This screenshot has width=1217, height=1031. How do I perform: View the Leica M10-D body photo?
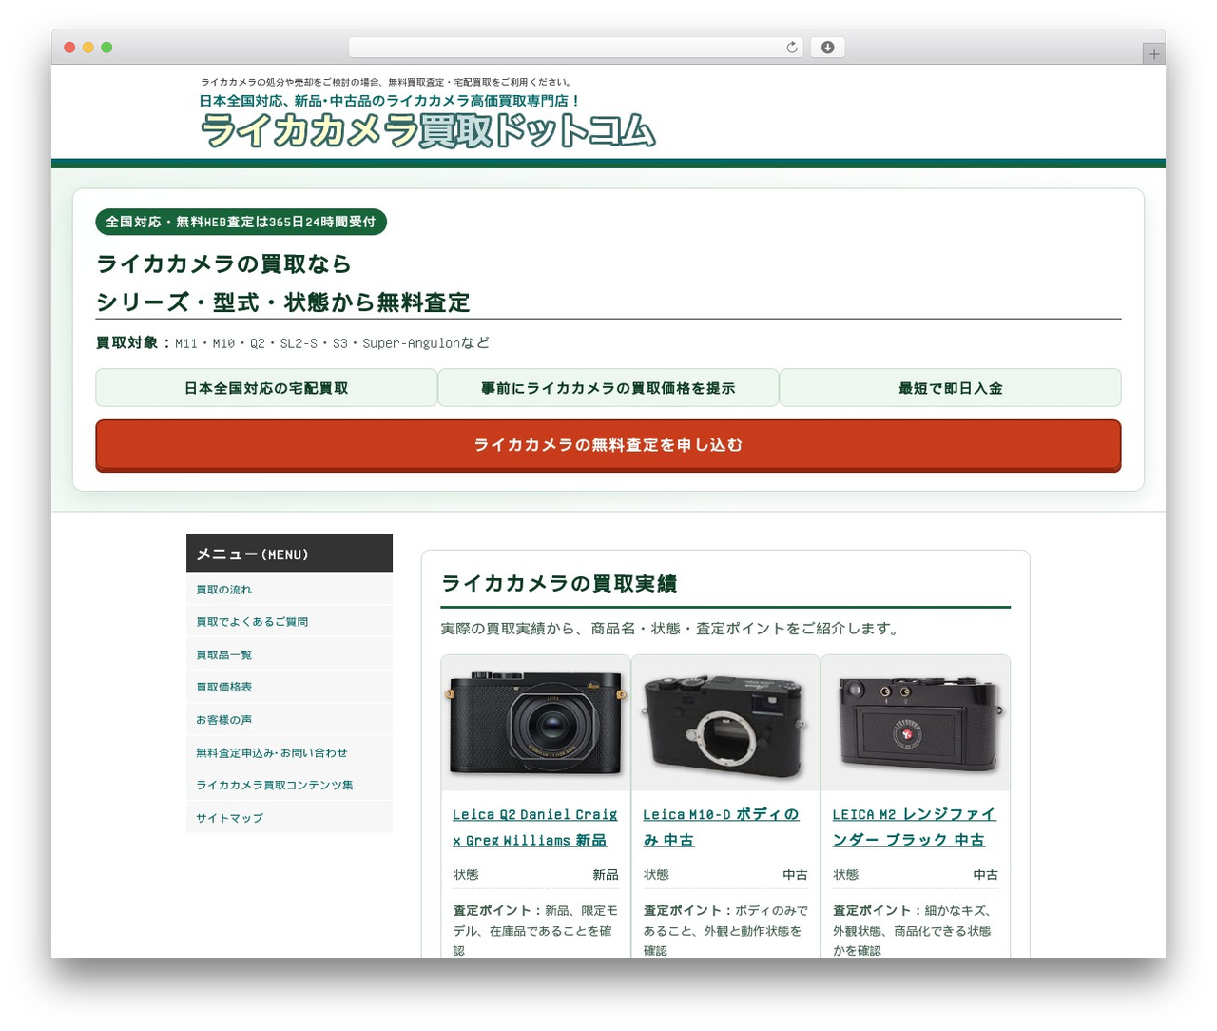tap(725, 723)
